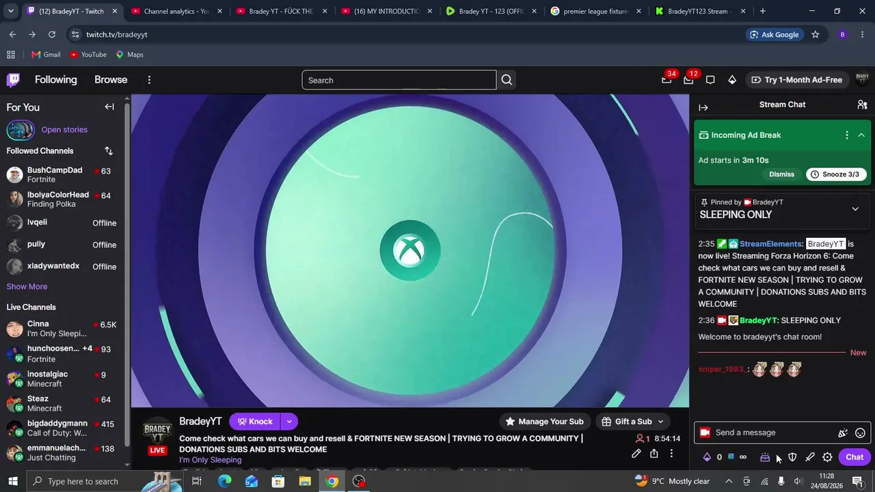Click Try 1-Month Ad-Free button
The image size is (875, 492).
click(x=797, y=80)
